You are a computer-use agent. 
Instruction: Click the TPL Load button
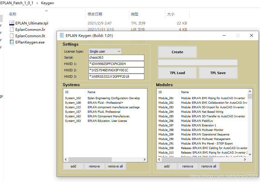(x=177, y=73)
